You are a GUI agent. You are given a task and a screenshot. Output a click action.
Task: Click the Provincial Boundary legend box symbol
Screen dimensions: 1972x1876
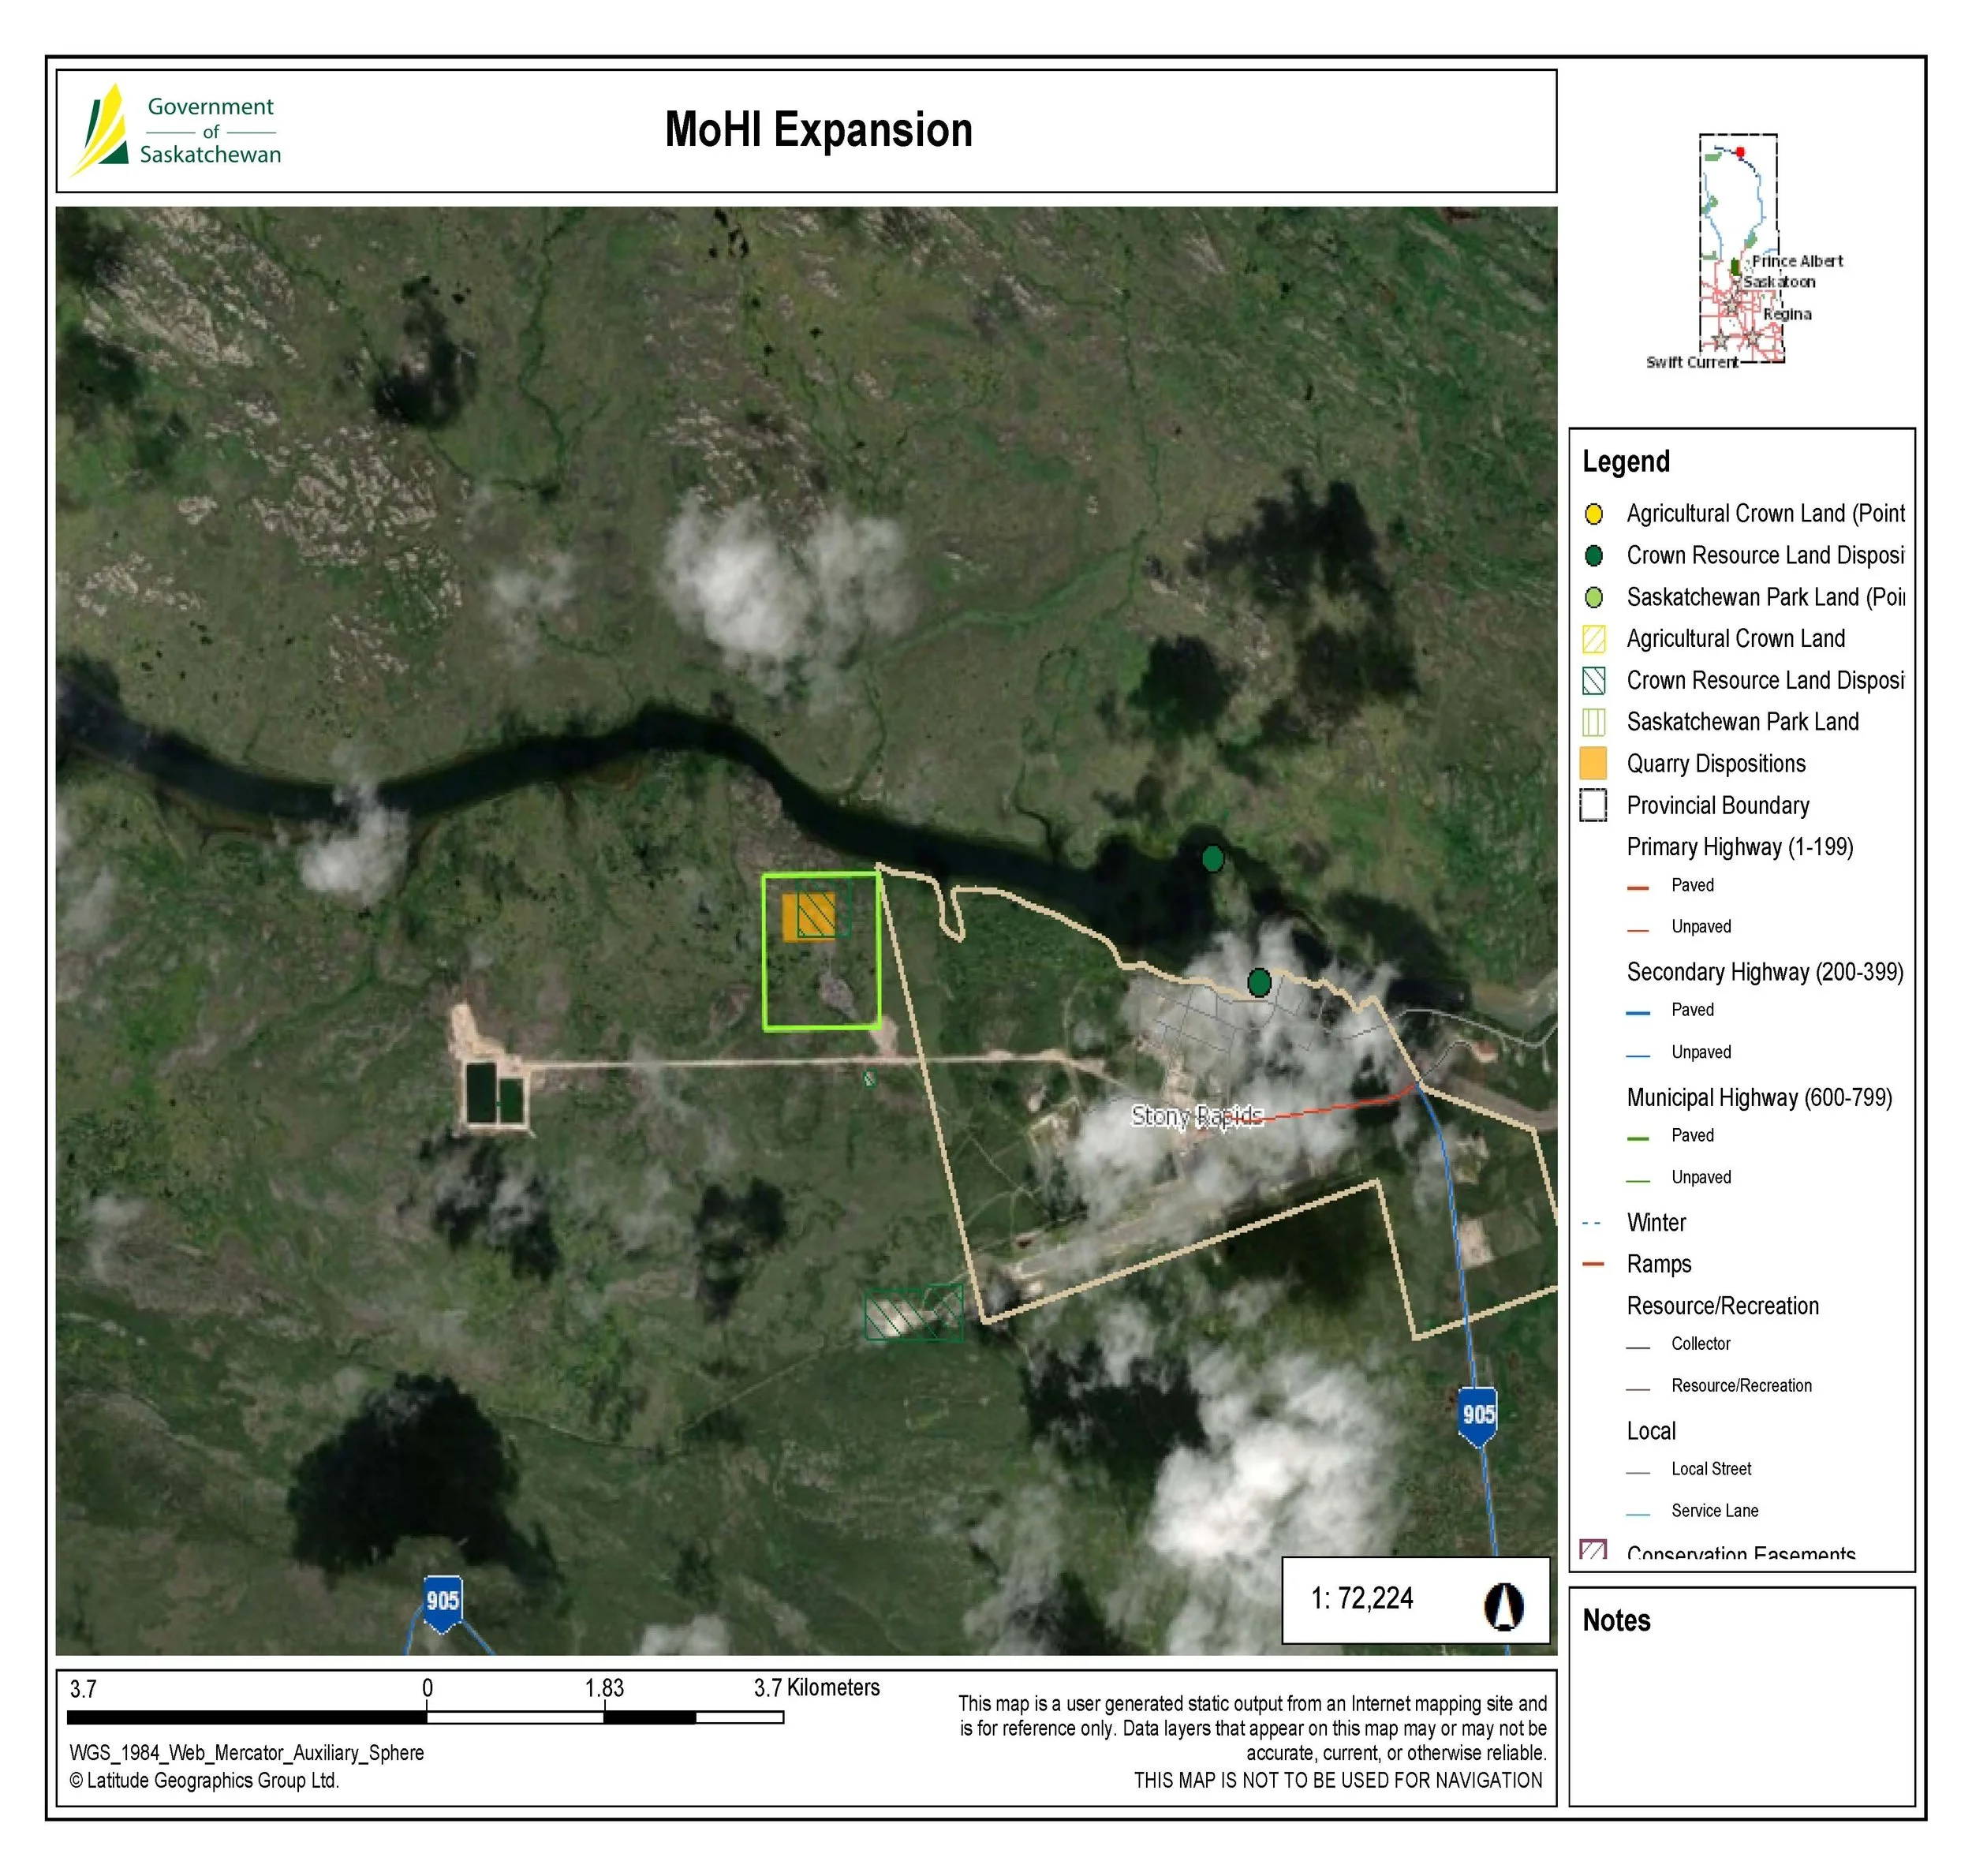[1593, 806]
